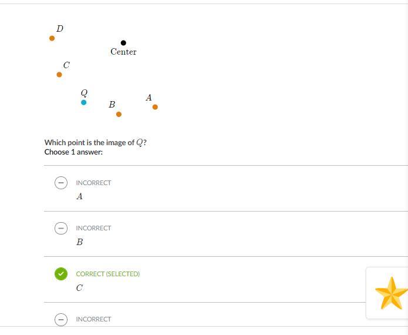The width and height of the screenshot is (408, 335).
Task: Click the "CORRECT (SELECTED)" label
Action: 107,274
